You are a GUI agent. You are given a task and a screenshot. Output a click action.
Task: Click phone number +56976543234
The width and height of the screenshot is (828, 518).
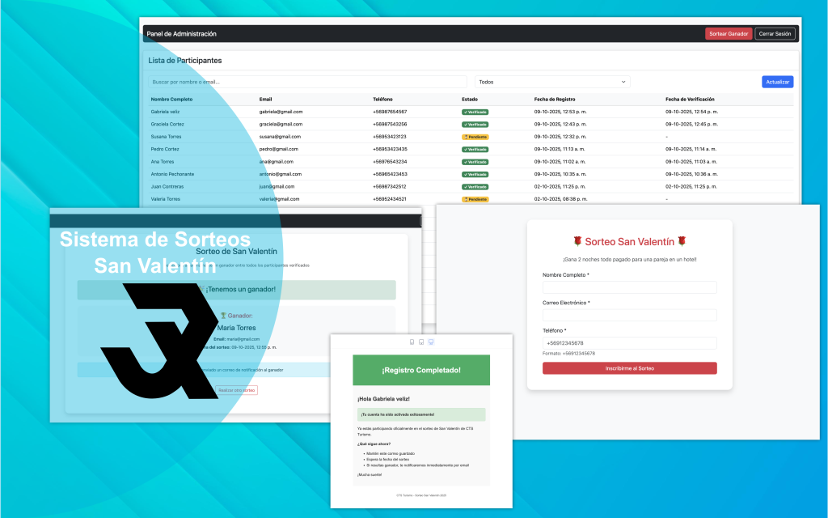[390, 162]
